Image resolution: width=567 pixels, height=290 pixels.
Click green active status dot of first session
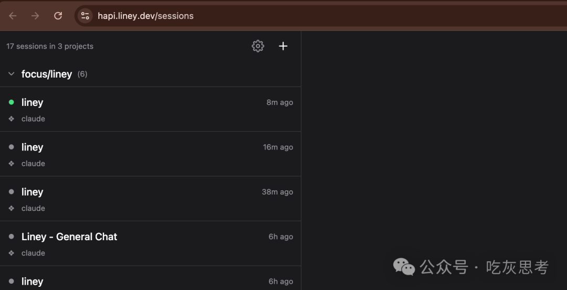coord(11,102)
